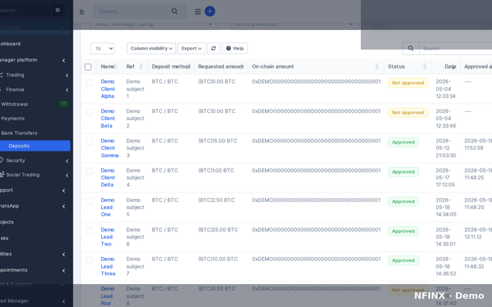Open the Column visibility dropdown
This screenshot has width=492, height=307.
click(x=151, y=48)
